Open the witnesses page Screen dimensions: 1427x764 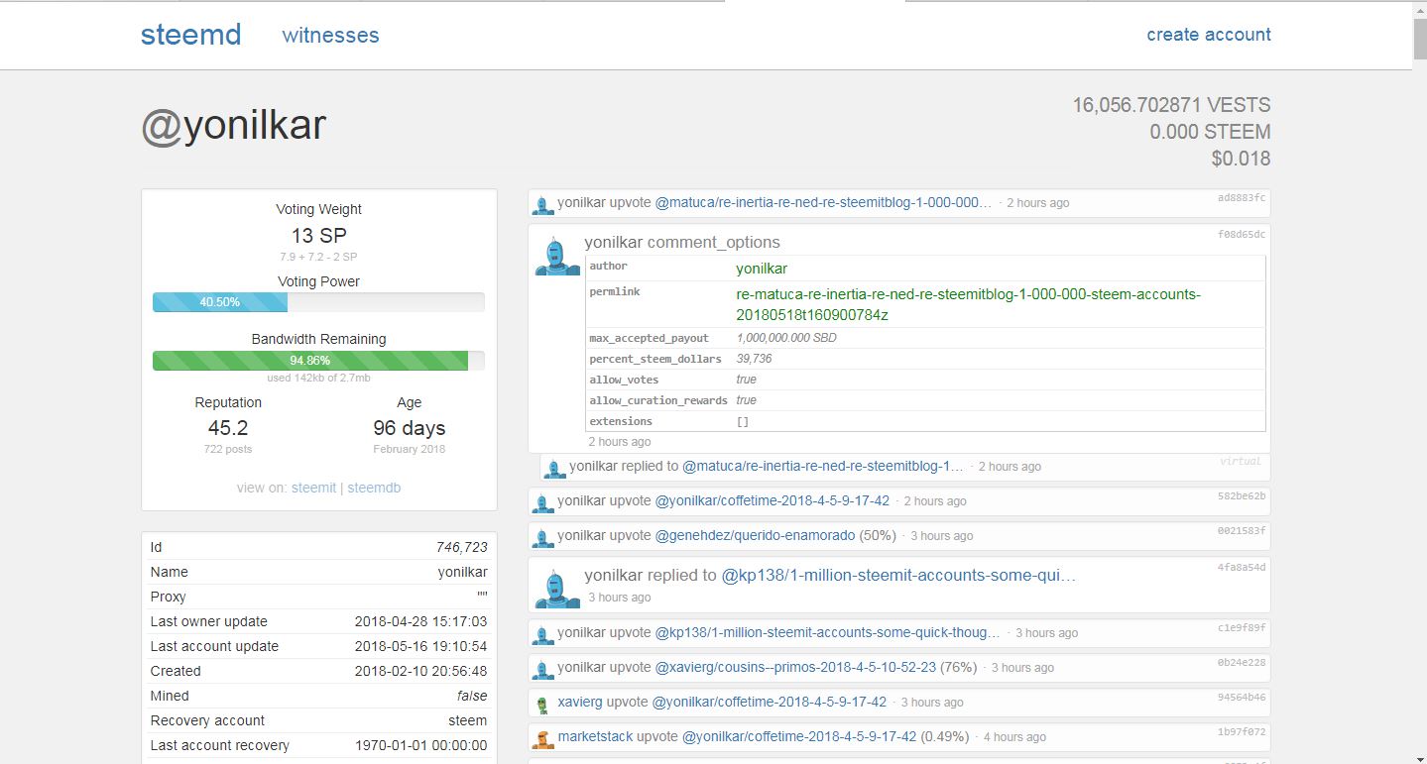pyautogui.click(x=330, y=35)
